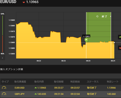Click the 46% sentiment value
The image size is (121, 98).
pos(3,54)
